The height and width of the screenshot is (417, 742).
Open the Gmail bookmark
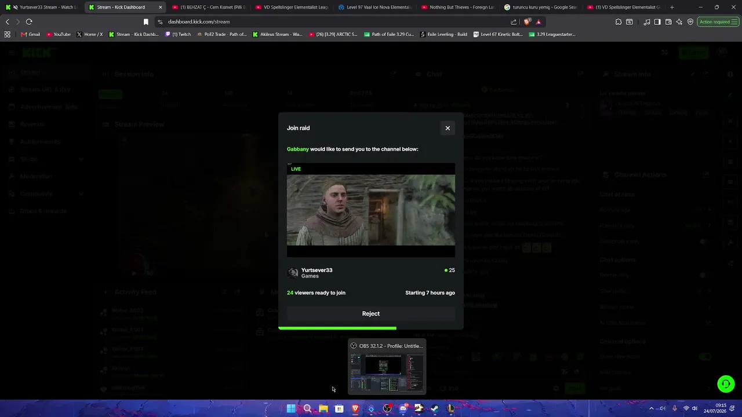click(x=30, y=34)
